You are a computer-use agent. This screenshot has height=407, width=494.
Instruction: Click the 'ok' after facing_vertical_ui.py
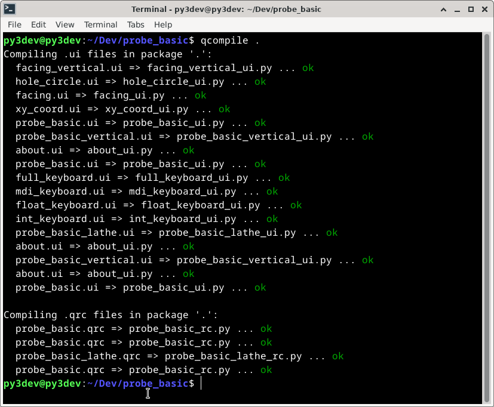tap(308, 68)
